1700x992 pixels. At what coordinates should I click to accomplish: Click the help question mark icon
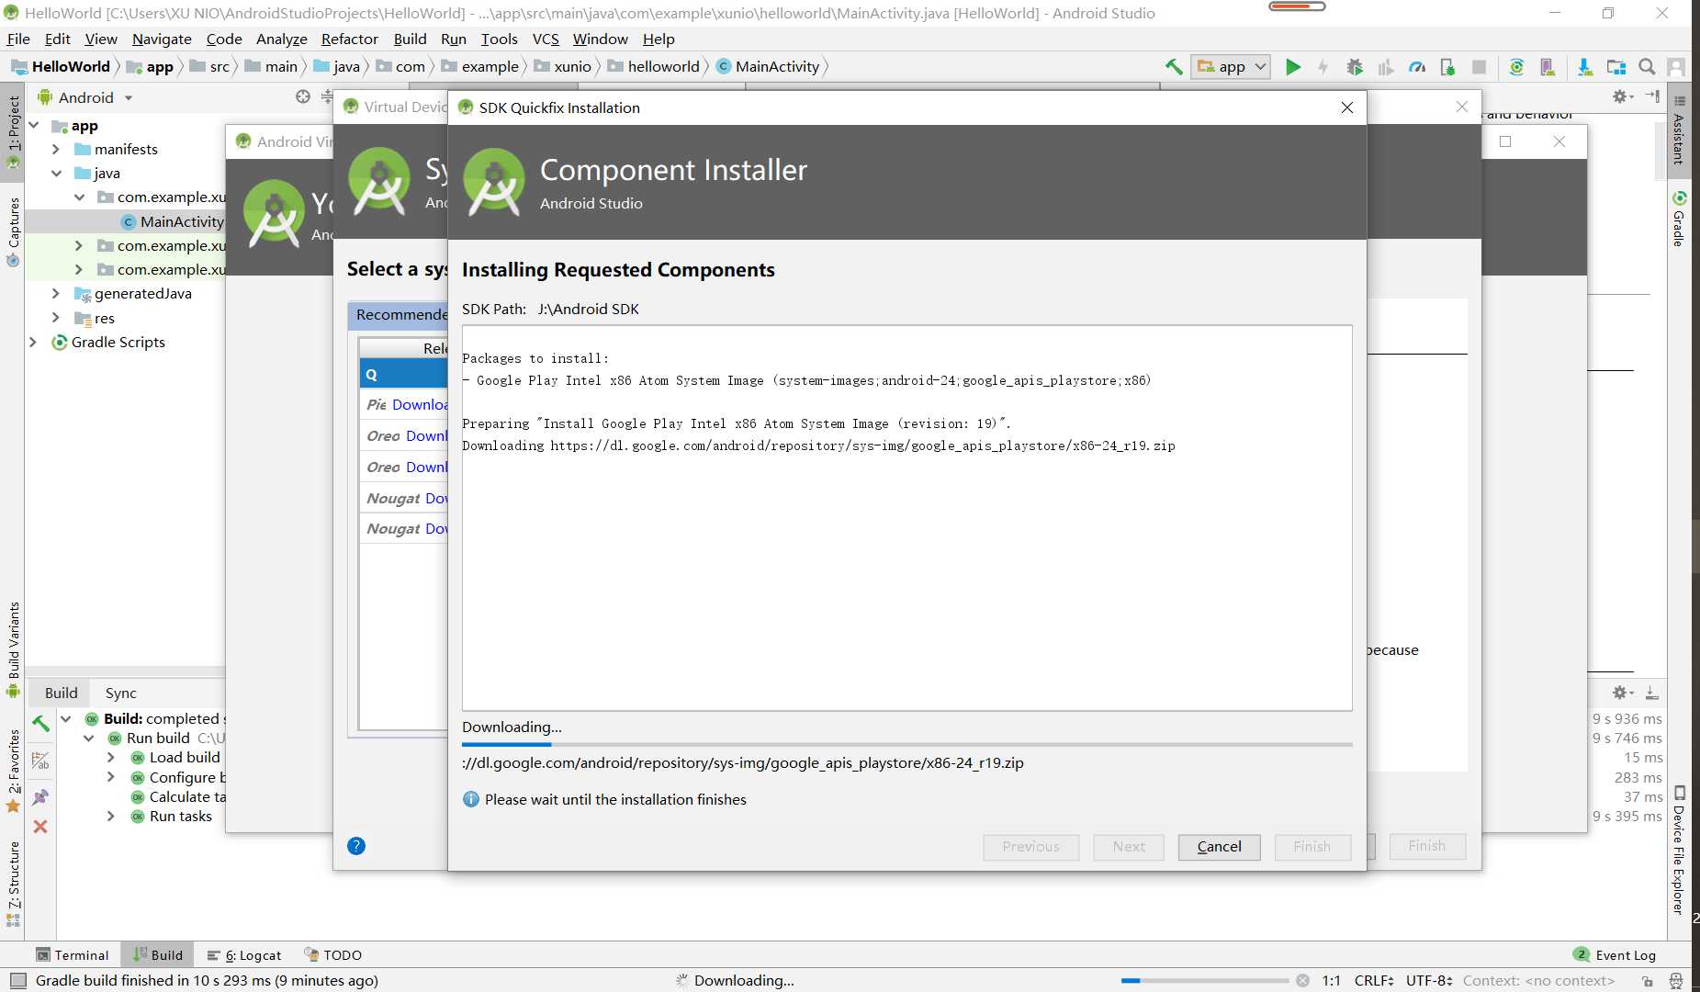(x=356, y=846)
